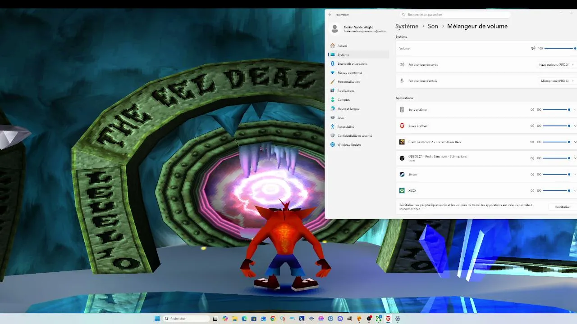Open Task View from the taskbar

tap(216, 319)
